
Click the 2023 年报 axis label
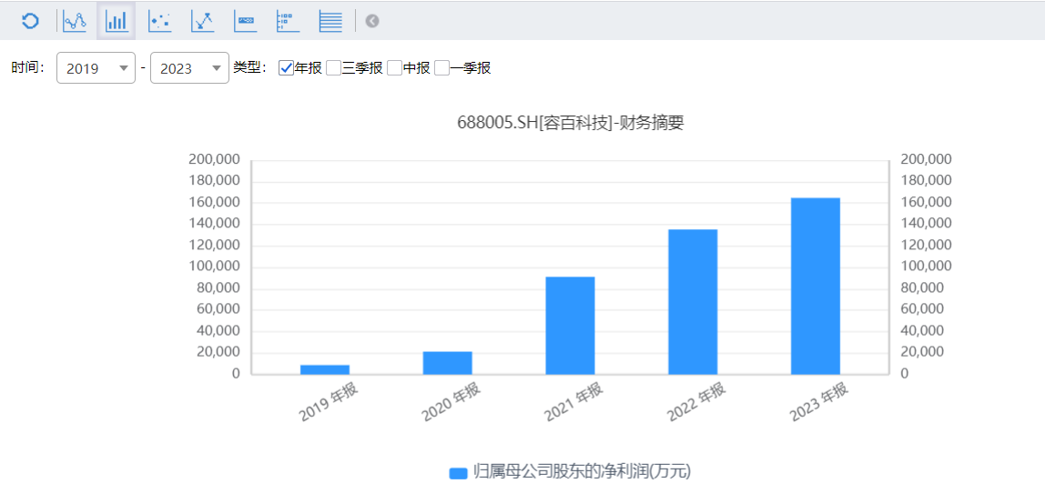coord(819,402)
